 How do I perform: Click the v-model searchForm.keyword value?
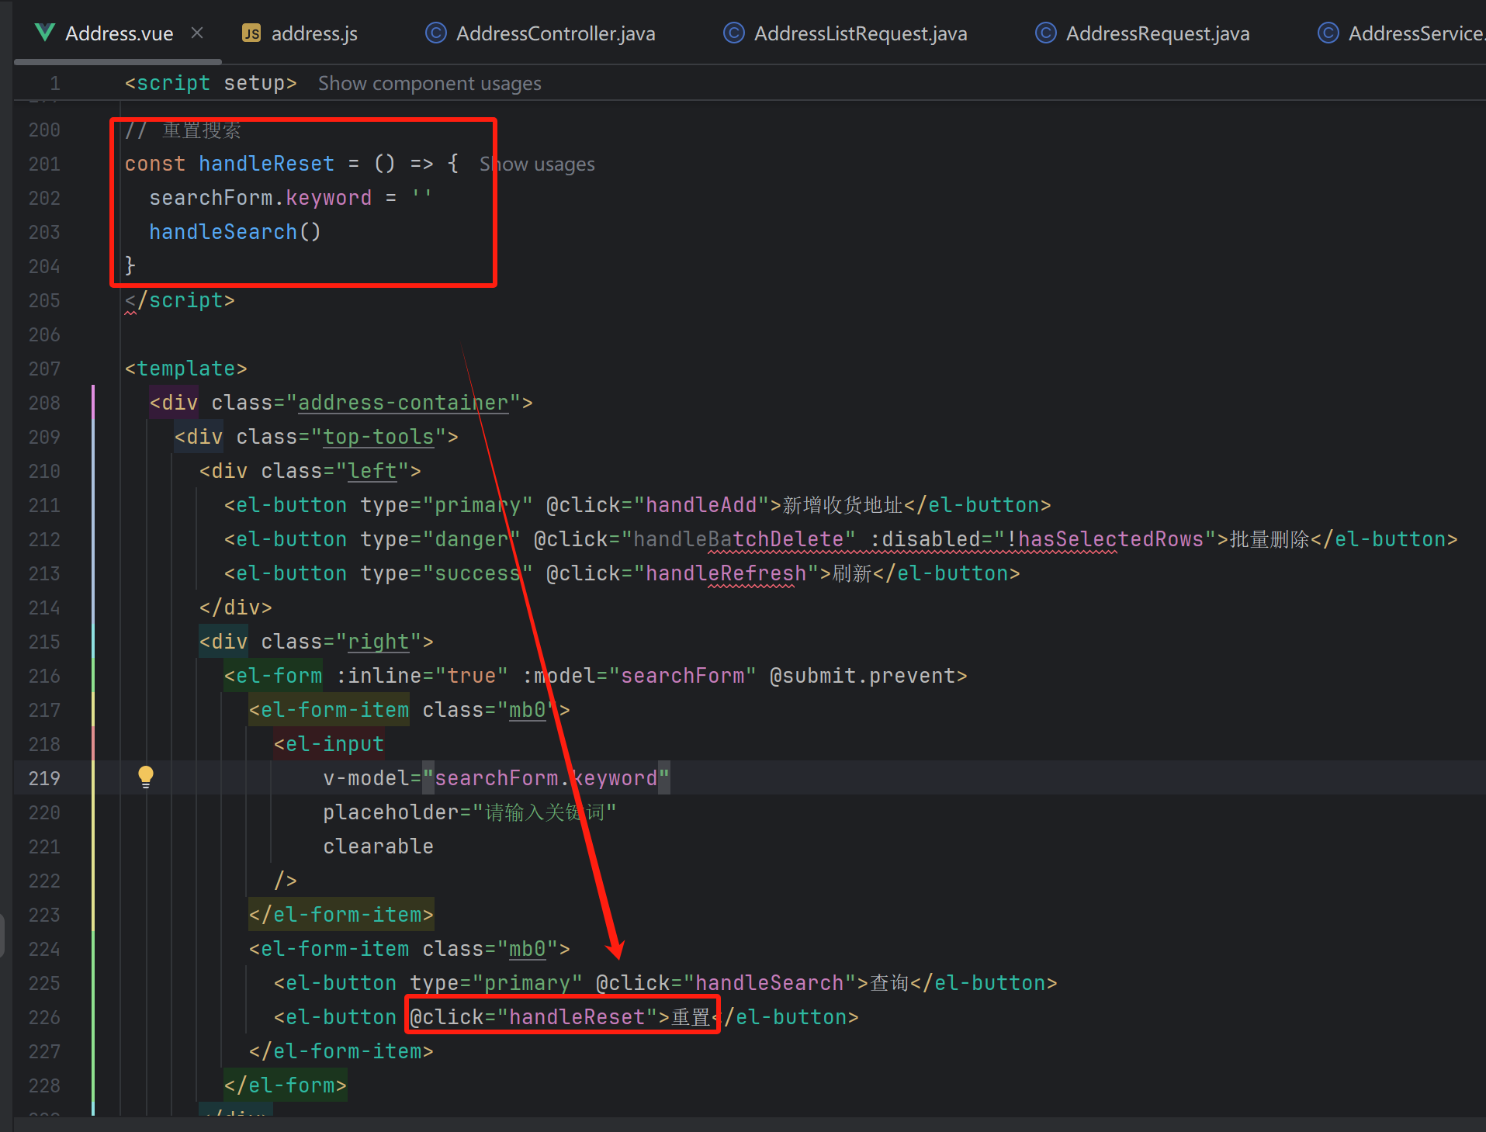click(546, 778)
